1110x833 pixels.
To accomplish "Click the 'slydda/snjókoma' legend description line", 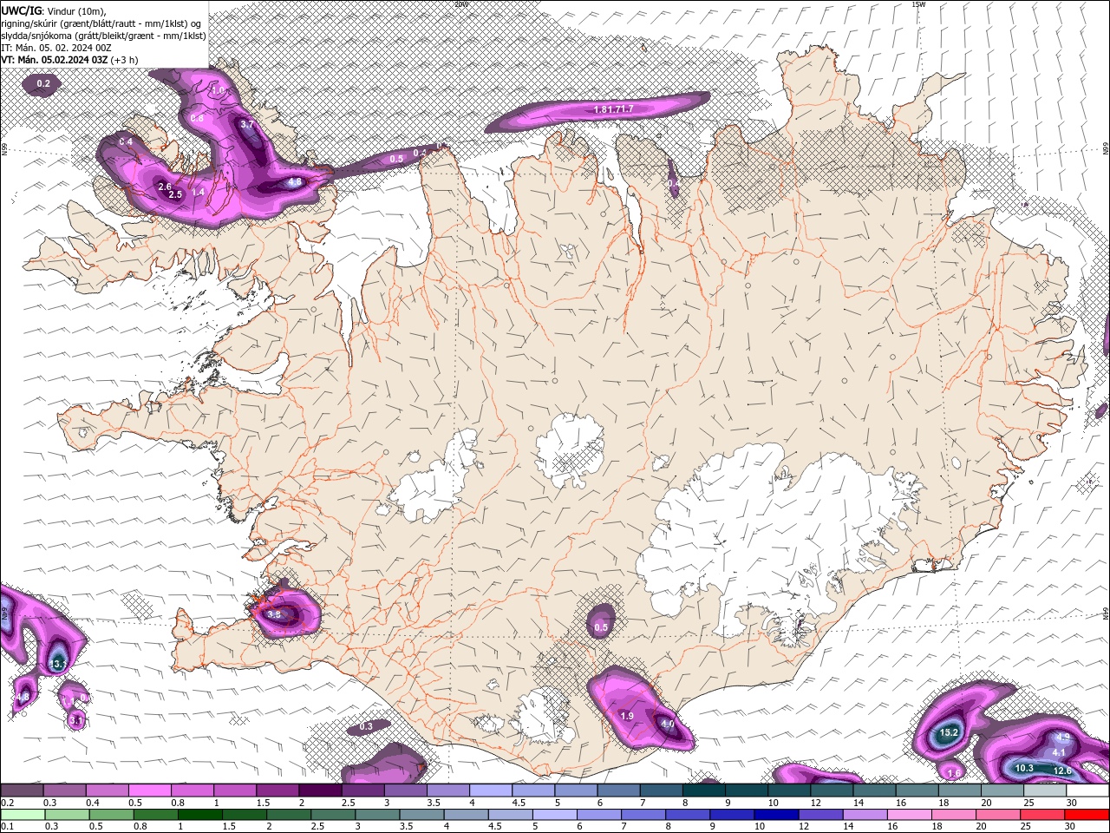I will 103,36.
